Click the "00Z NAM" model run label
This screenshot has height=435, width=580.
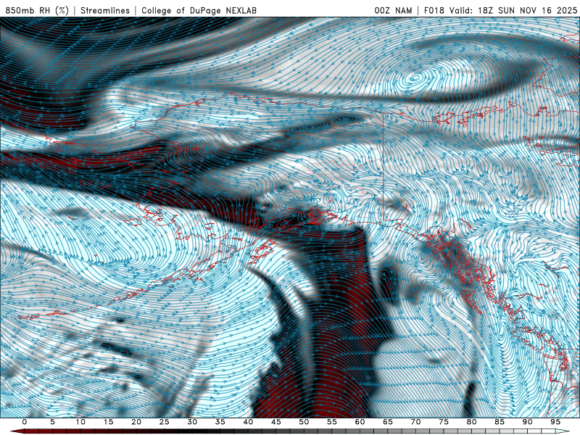(x=393, y=10)
